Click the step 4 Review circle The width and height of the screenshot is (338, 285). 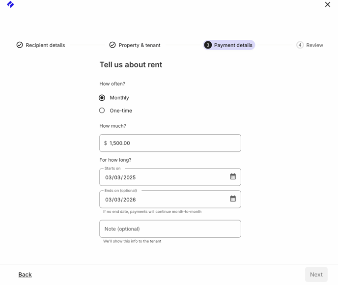300,45
